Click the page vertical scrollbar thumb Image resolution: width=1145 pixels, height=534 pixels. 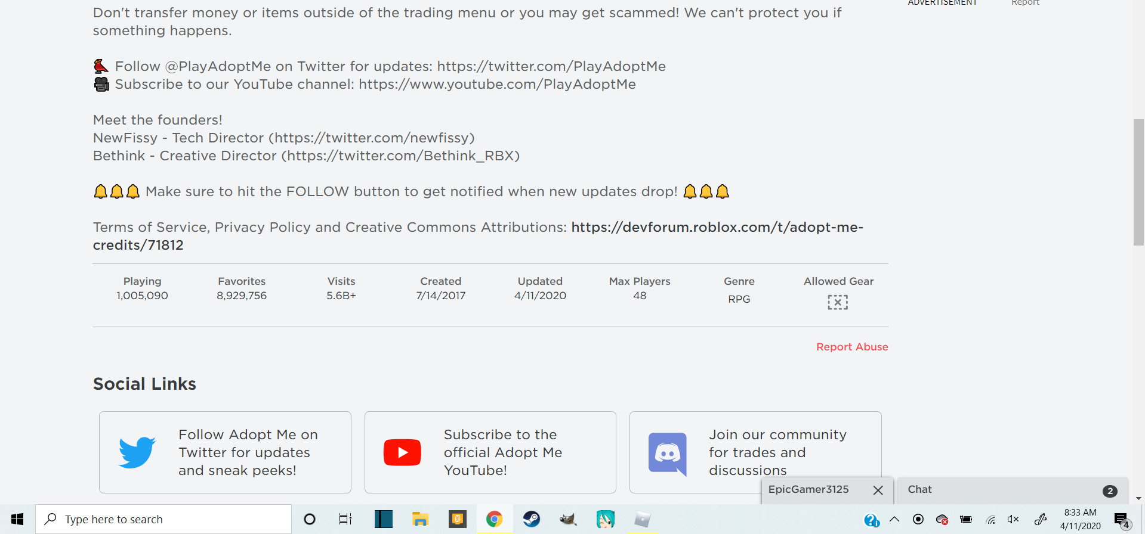tap(1139, 182)
